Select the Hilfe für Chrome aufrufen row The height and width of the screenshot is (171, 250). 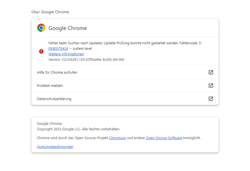[x=125, y=72]
